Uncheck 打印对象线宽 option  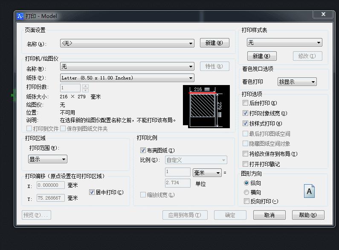(245, 113)
